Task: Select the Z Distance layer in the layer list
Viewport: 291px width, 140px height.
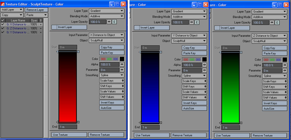Action: tap(18, 28)
